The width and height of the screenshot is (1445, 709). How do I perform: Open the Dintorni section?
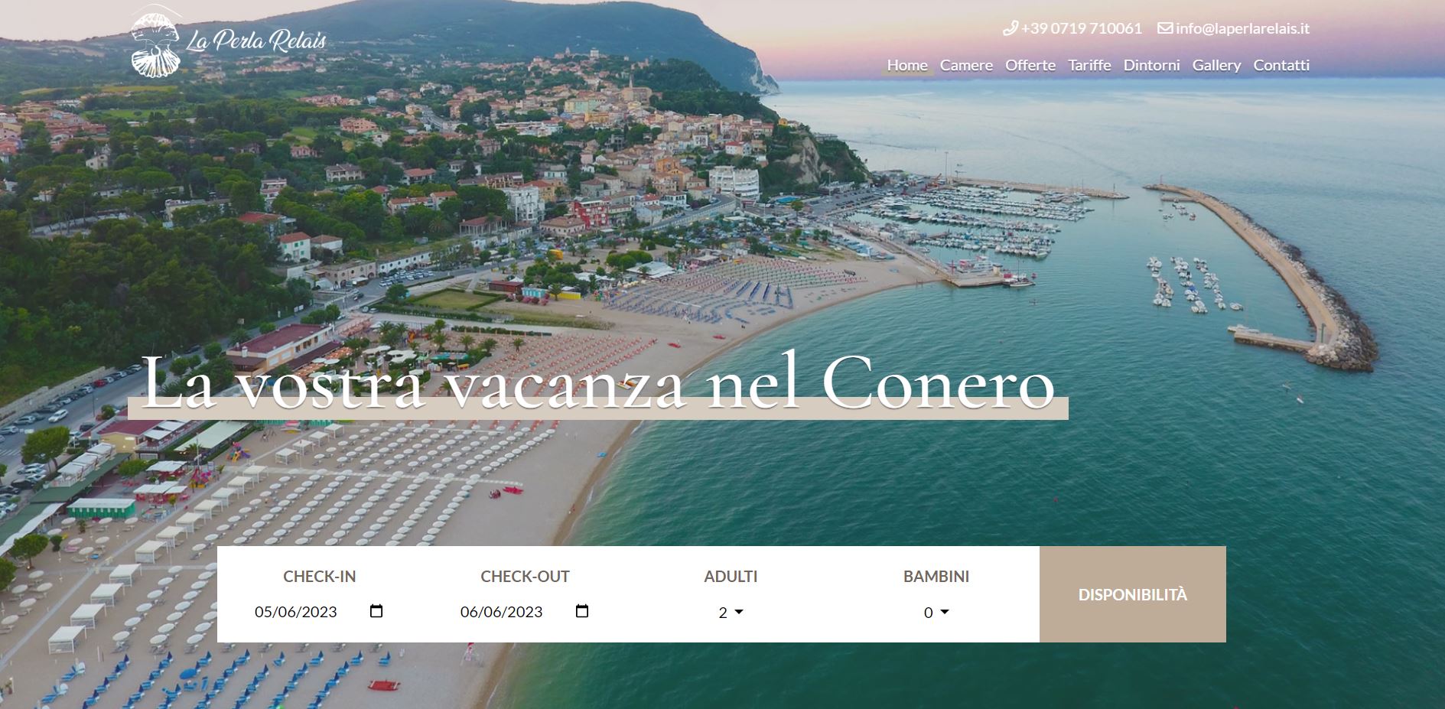[x=1151, y=66]
